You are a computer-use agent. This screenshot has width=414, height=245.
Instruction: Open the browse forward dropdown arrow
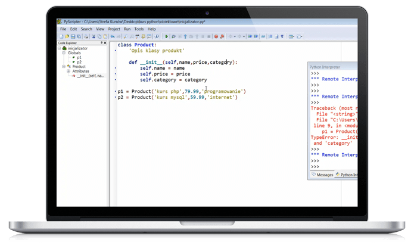click(x=244, y=36)
